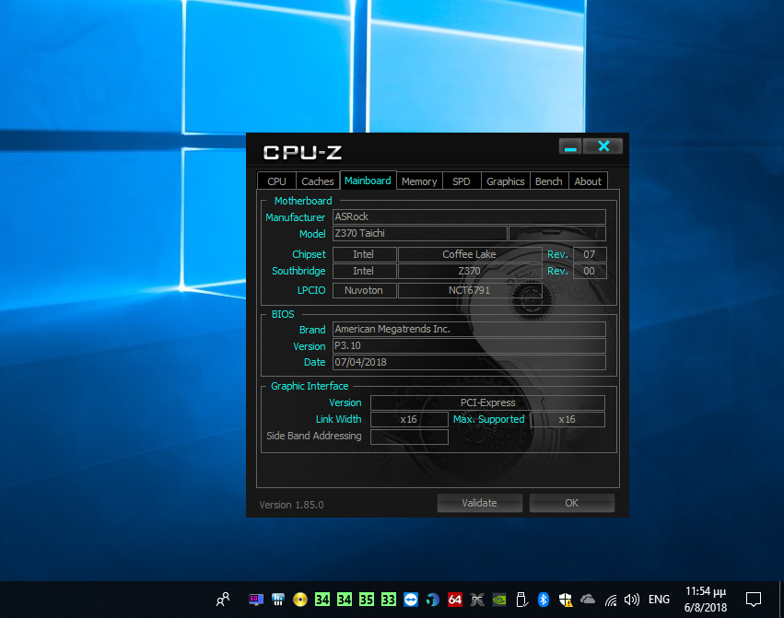Screen dimensions: 784x618
Task: Click the Version 1.85.0 text
Action: [x=291, y=505]
